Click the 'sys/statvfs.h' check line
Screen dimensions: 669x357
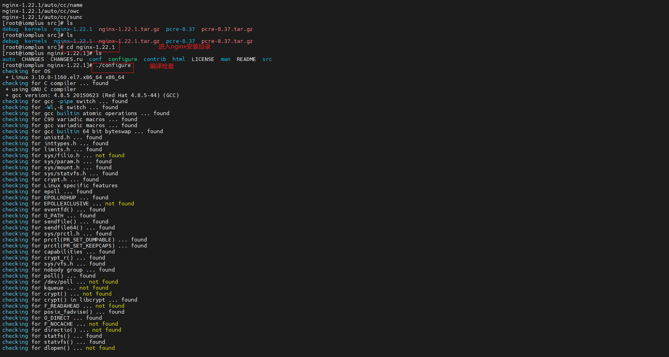click(60, 174)
